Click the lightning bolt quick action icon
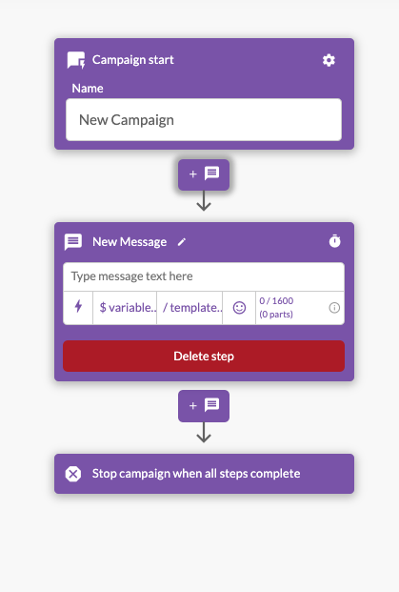This screenshot has height=592, width=399. [78, 307]
